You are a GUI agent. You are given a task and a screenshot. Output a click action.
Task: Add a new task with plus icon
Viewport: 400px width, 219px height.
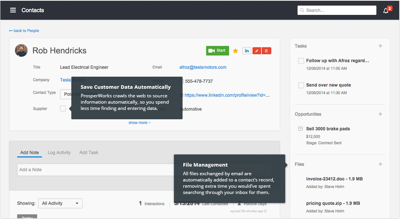380,46
